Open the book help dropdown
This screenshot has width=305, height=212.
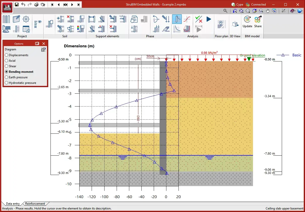click(x=293, y=11)
